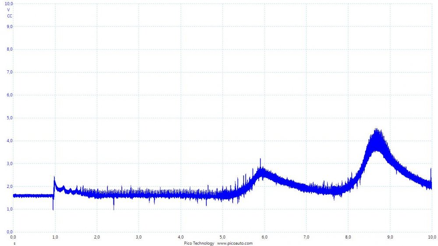Click the 9,0 label on the voltage axis
Screen dimensions: 438x246
point(9,27)
